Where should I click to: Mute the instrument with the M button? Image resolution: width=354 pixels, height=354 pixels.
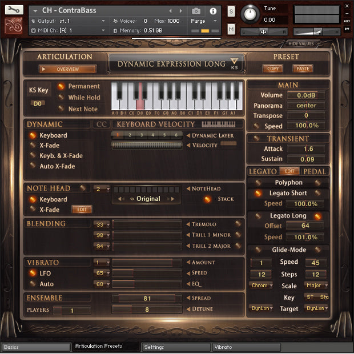231,29
